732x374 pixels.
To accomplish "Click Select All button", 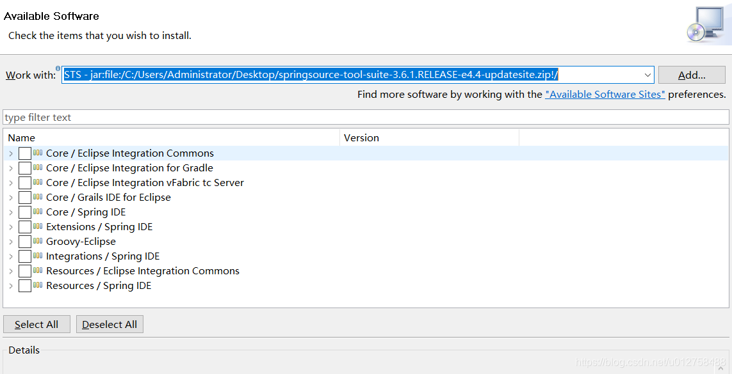I will (37, 324).
